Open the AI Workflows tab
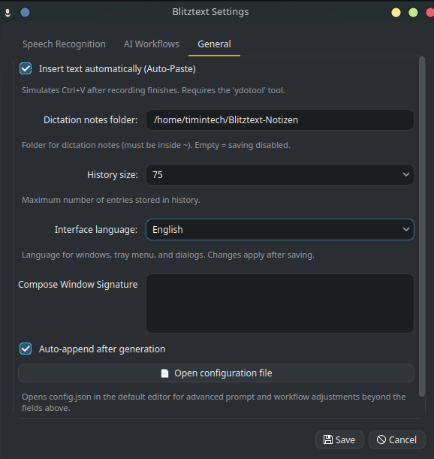This screenshot has height=459, width=434. 152,44
